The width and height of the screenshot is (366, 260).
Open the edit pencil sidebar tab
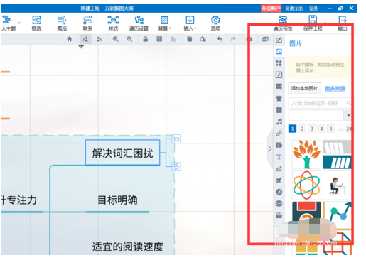pos(279,40)
